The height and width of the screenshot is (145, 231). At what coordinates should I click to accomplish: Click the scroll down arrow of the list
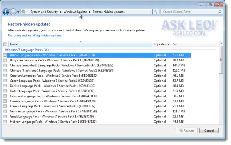pyautogui.click(x=221, y=122)
